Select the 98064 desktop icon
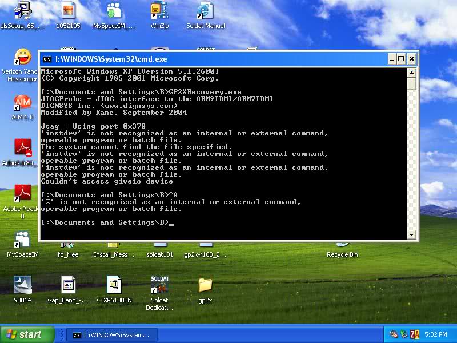Viewport: 457px width, 343px height. tap(22, 285)
